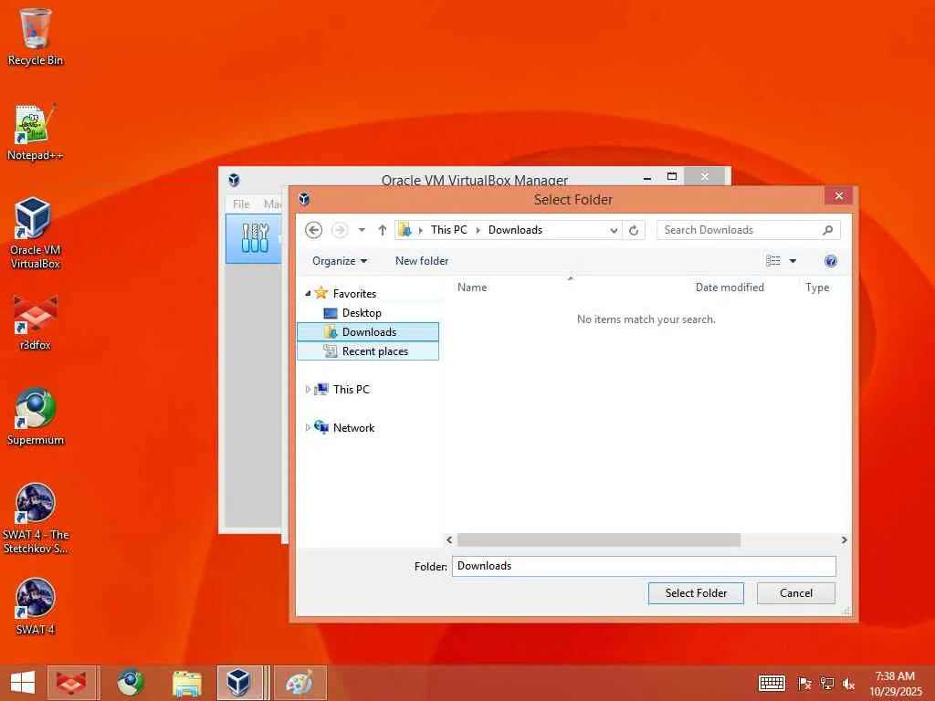935x701 pixels.
Task: Change the view layout icon
Action: [773, 261]
